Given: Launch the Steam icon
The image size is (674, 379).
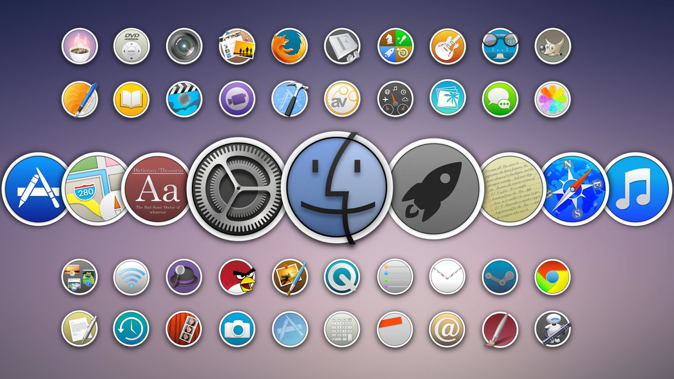Looking at the screenshot, I should (x=500, y=277).
